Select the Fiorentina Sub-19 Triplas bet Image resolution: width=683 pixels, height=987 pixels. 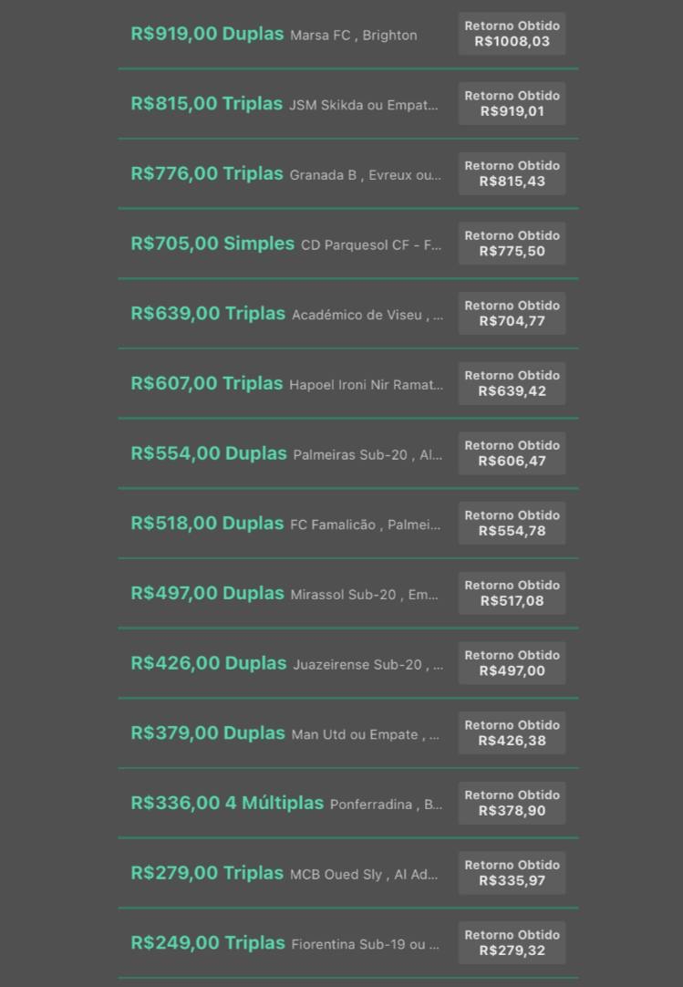348,942
